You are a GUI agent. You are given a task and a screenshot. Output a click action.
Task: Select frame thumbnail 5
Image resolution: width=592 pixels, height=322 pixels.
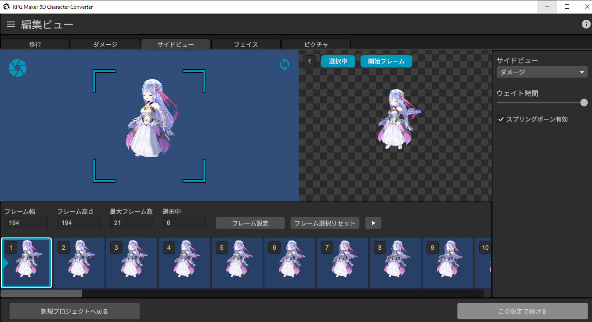tap(237, 263)
